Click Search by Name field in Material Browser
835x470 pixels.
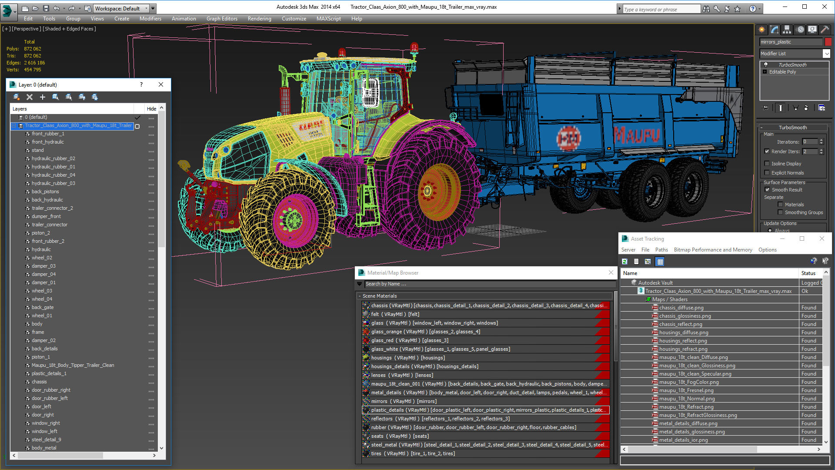tap(490, 284)
